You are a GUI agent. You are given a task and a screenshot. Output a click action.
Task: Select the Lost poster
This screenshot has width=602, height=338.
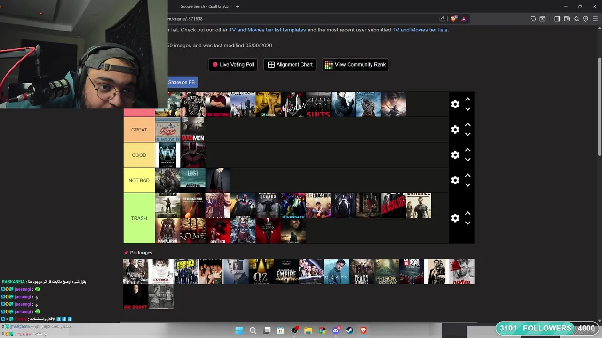coord(193,180)
